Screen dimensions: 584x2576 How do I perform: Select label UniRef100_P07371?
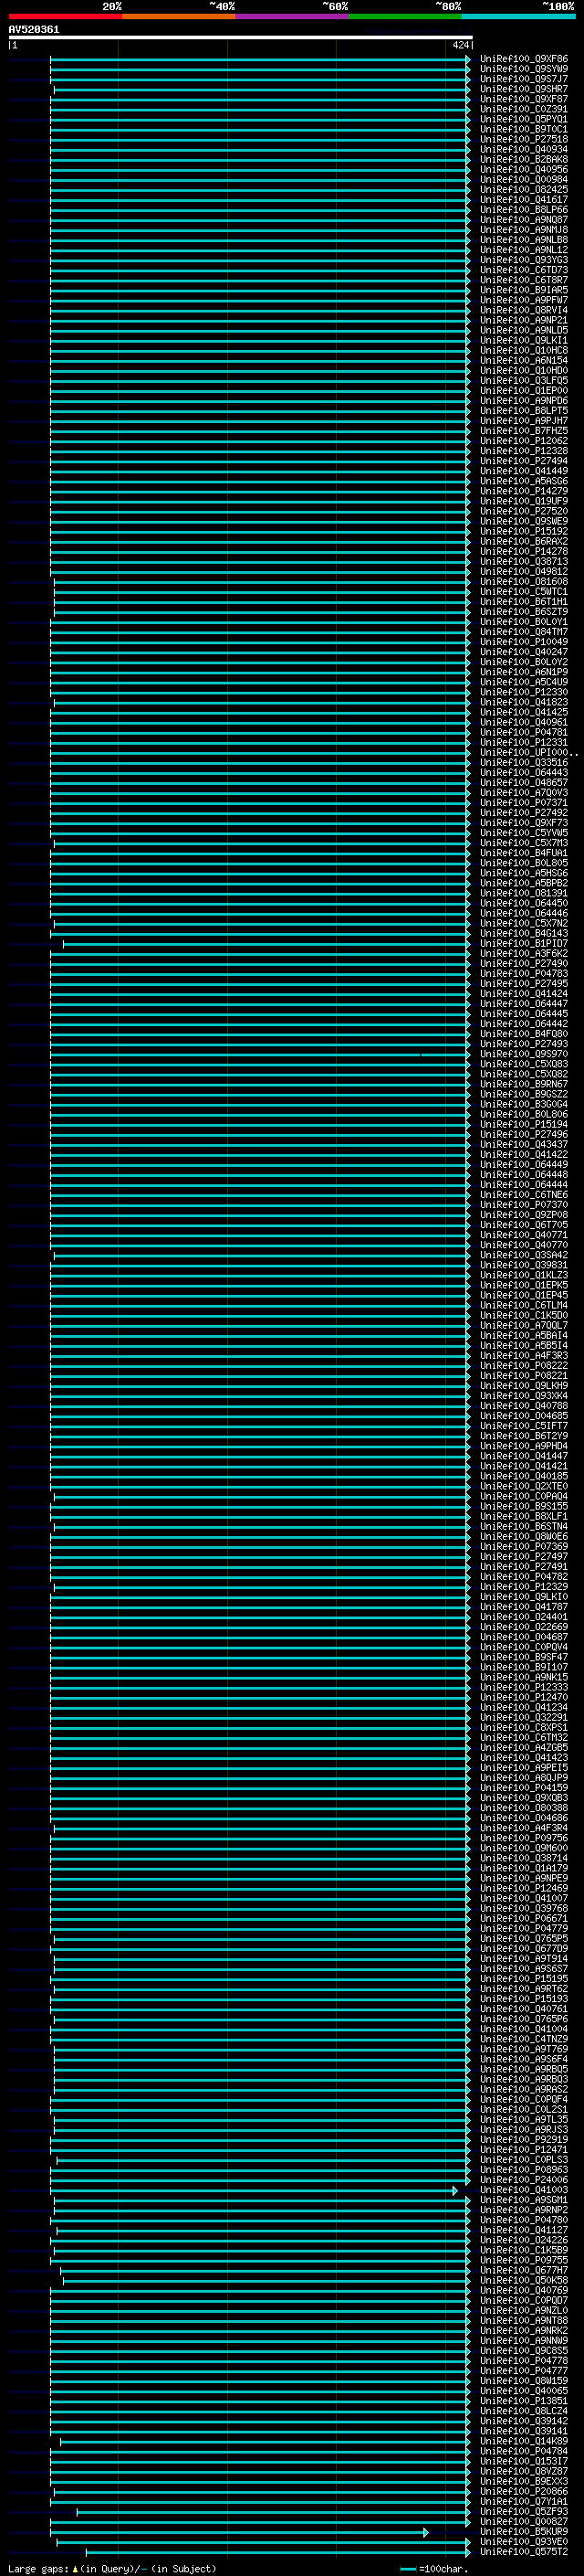[524, 803]
